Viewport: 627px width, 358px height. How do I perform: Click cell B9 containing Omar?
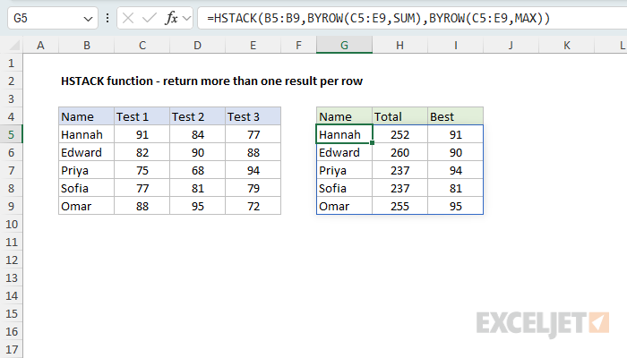[x=86, y=206]
